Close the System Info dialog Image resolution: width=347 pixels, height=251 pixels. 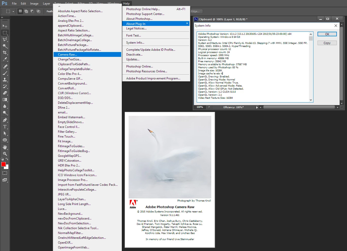click(336, 26)
